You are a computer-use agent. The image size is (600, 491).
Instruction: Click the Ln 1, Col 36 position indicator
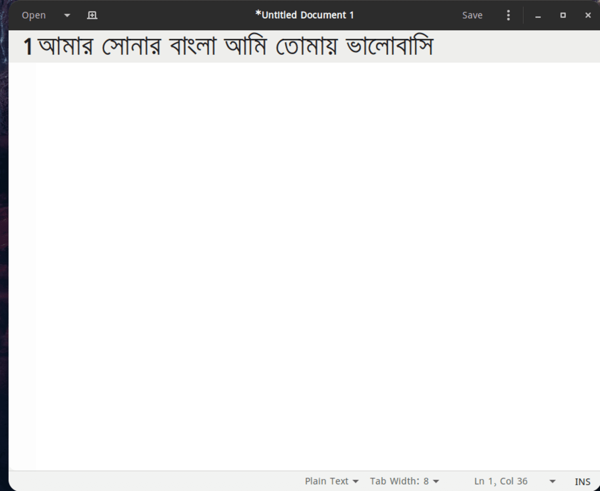tap(501, 481)
